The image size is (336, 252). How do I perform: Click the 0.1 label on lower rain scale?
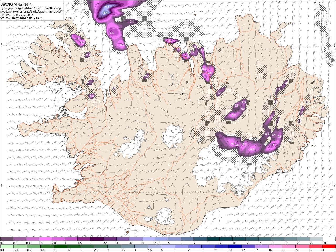click(x=2, y=250)
